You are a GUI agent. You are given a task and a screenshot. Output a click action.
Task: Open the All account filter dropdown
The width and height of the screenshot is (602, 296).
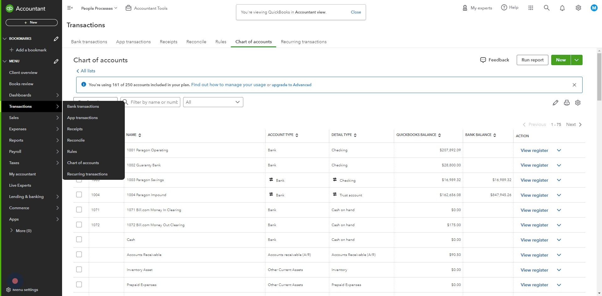(213, 102)
